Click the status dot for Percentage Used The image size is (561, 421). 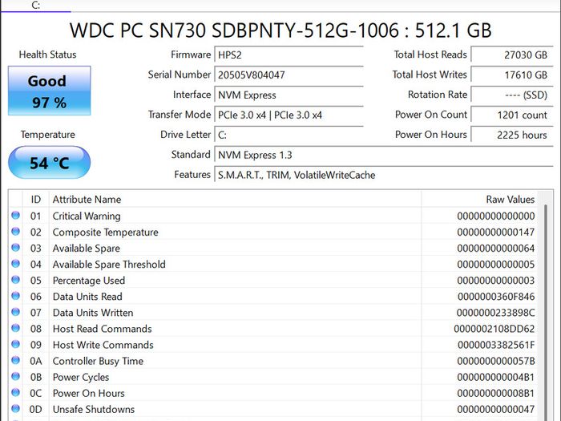coord(15,280)
